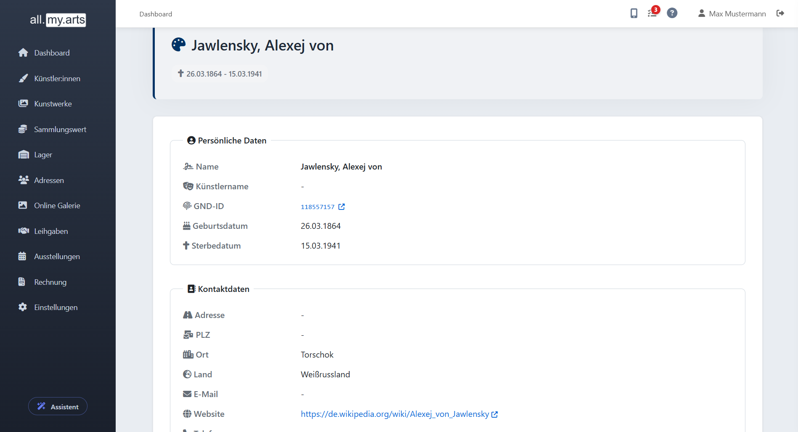Click the external link icon next to Wikipedia URL
798x432 pixels.
point(495,415)
